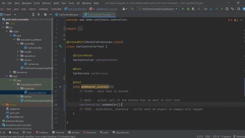Image resolution: width=245 pixels, height=138 pixels.
Task: Expand External Libraries node
Action: [x=15, y=121]
